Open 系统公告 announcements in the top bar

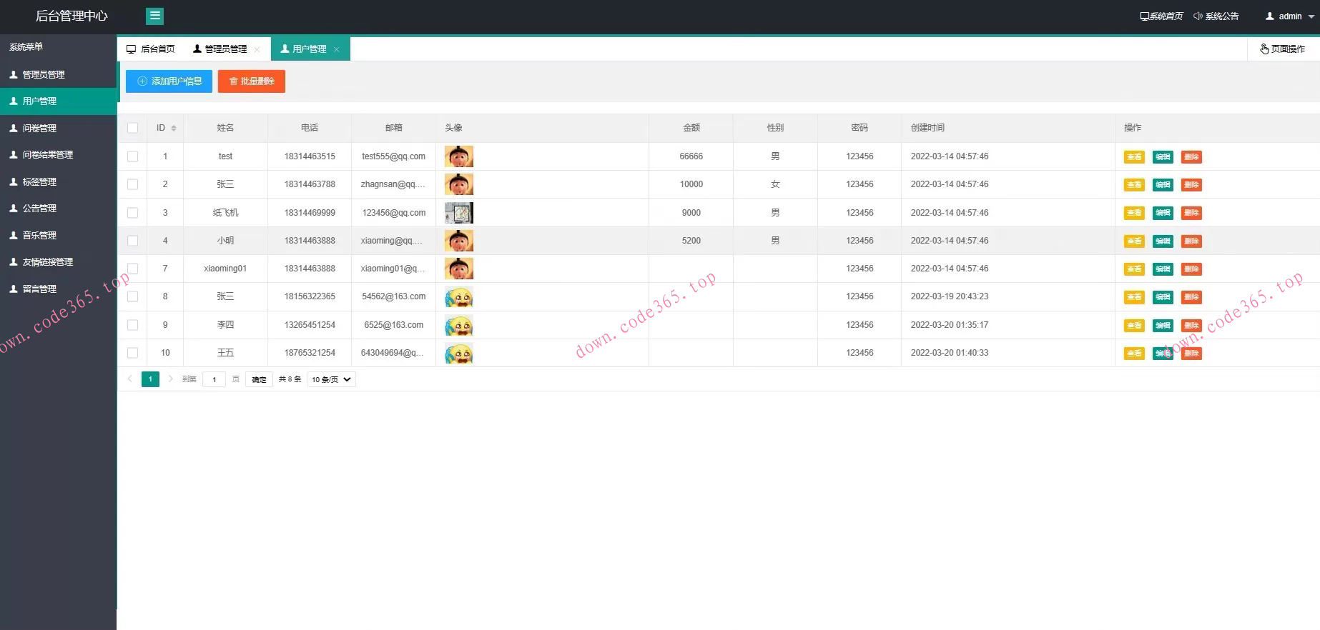point(1216,16)
